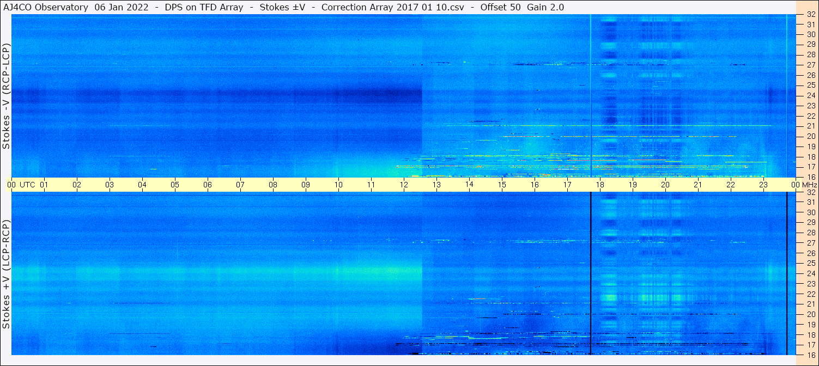Image resolution: width=819 pixels, height=366 pixels.
Task: Click the "Stokes ±V" header label
Action: click(282, 7)
